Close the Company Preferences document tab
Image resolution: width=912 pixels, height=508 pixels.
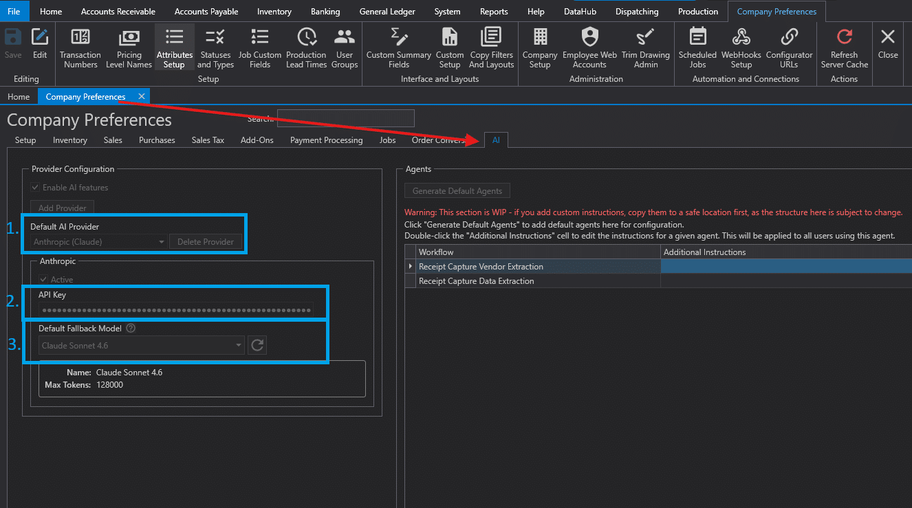click(x=142, y=97)
